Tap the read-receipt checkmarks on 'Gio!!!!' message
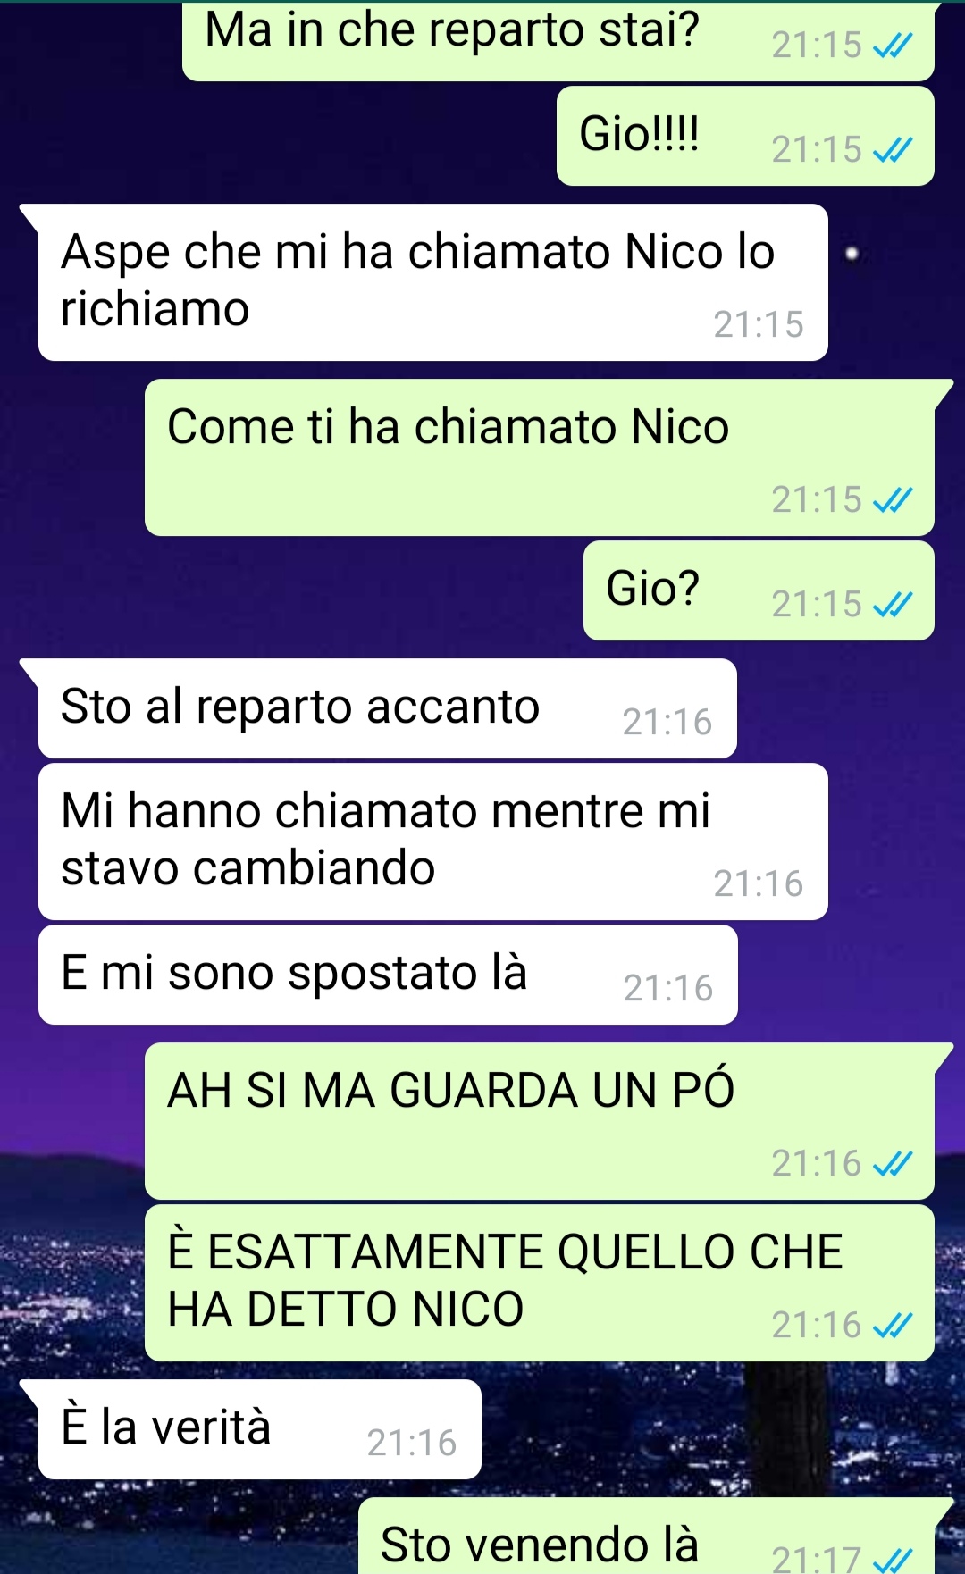The height and width of the screenshot is (1574, 965). (893, 149)
